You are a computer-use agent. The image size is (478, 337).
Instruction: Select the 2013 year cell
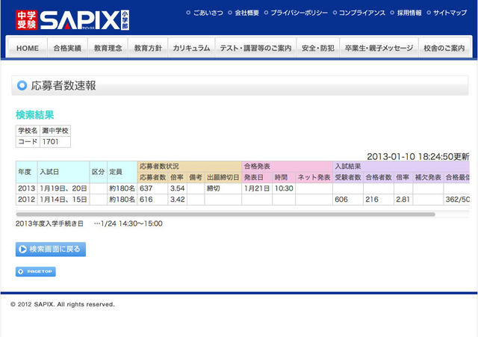tap(27, 188)
